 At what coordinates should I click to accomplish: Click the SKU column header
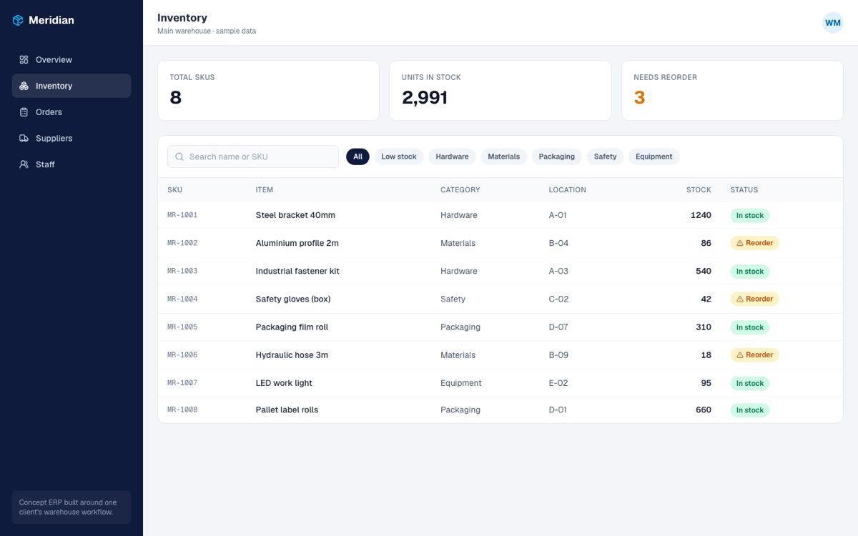coord(174,190)
